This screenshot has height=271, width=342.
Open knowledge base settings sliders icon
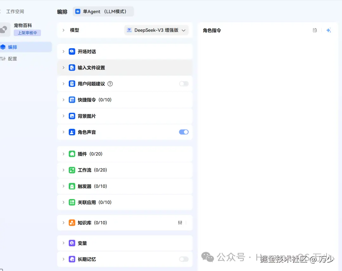pyautogui.click(x=180, y=223)
